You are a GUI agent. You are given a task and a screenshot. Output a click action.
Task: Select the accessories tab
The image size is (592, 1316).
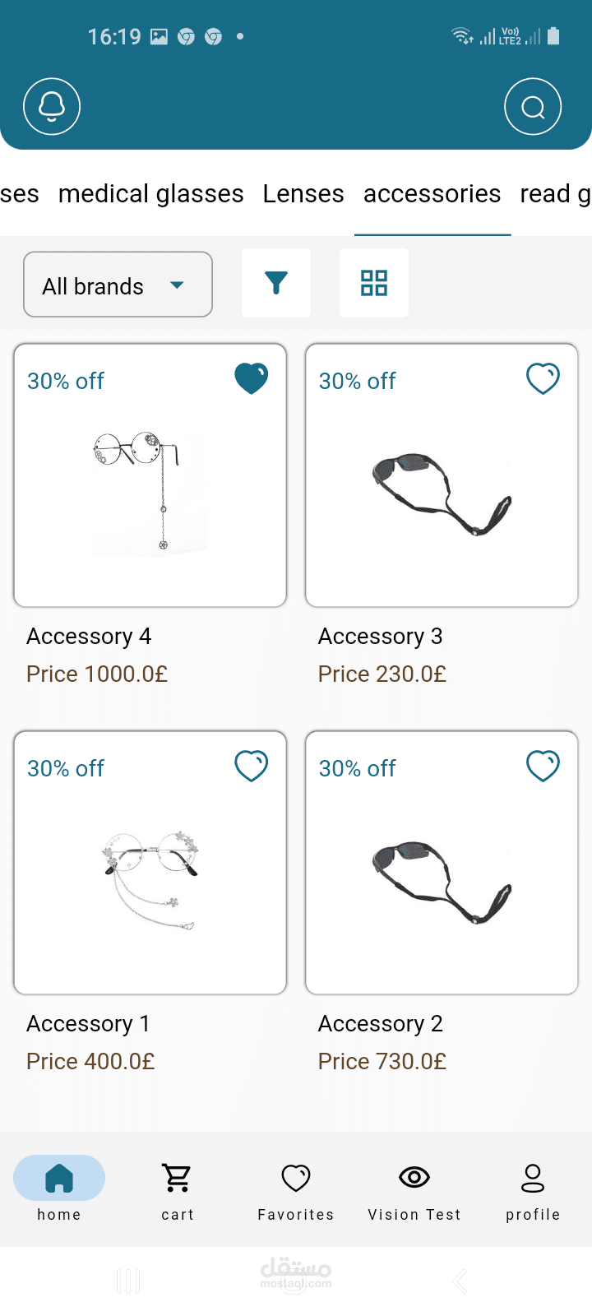(x=432, y=194)
